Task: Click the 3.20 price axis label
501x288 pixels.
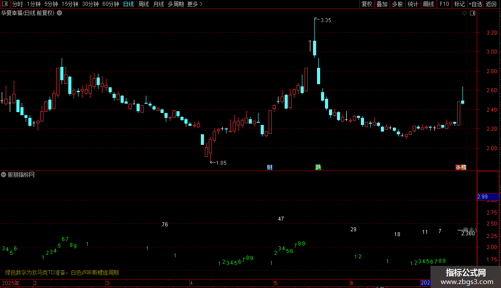Action: click(491, 33)
